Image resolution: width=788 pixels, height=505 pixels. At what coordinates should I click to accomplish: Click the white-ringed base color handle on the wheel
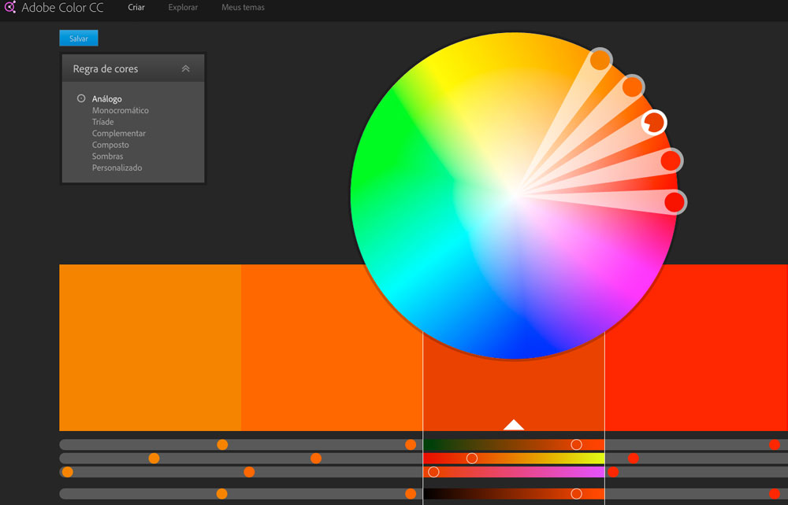click(654, 123)
